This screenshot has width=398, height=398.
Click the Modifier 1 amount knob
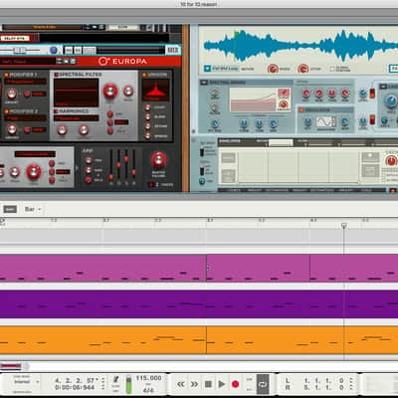(x=12, y=94)
